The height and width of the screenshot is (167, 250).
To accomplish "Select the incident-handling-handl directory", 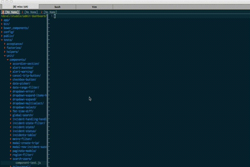I will coord(29,119).
